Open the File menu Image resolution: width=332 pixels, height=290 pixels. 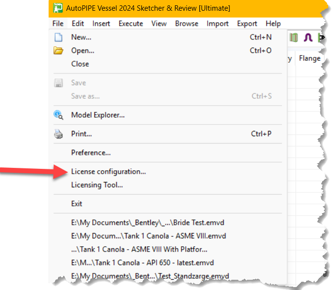[58, 23]
